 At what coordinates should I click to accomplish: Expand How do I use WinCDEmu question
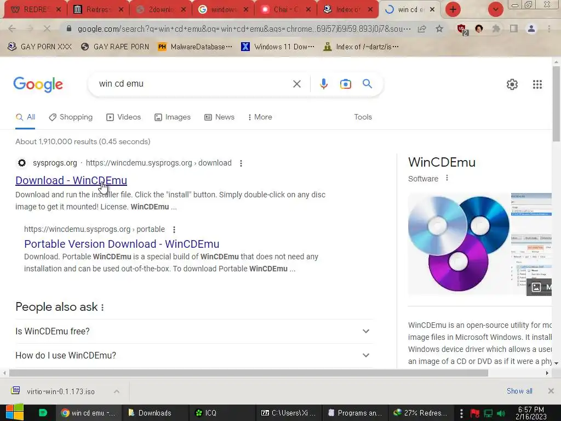[194, 355]
